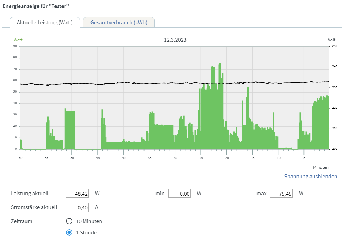Viewport: 342px width, 238px height.
Task: Click the 200 label on Volt axis
Action: pos(335,149)
